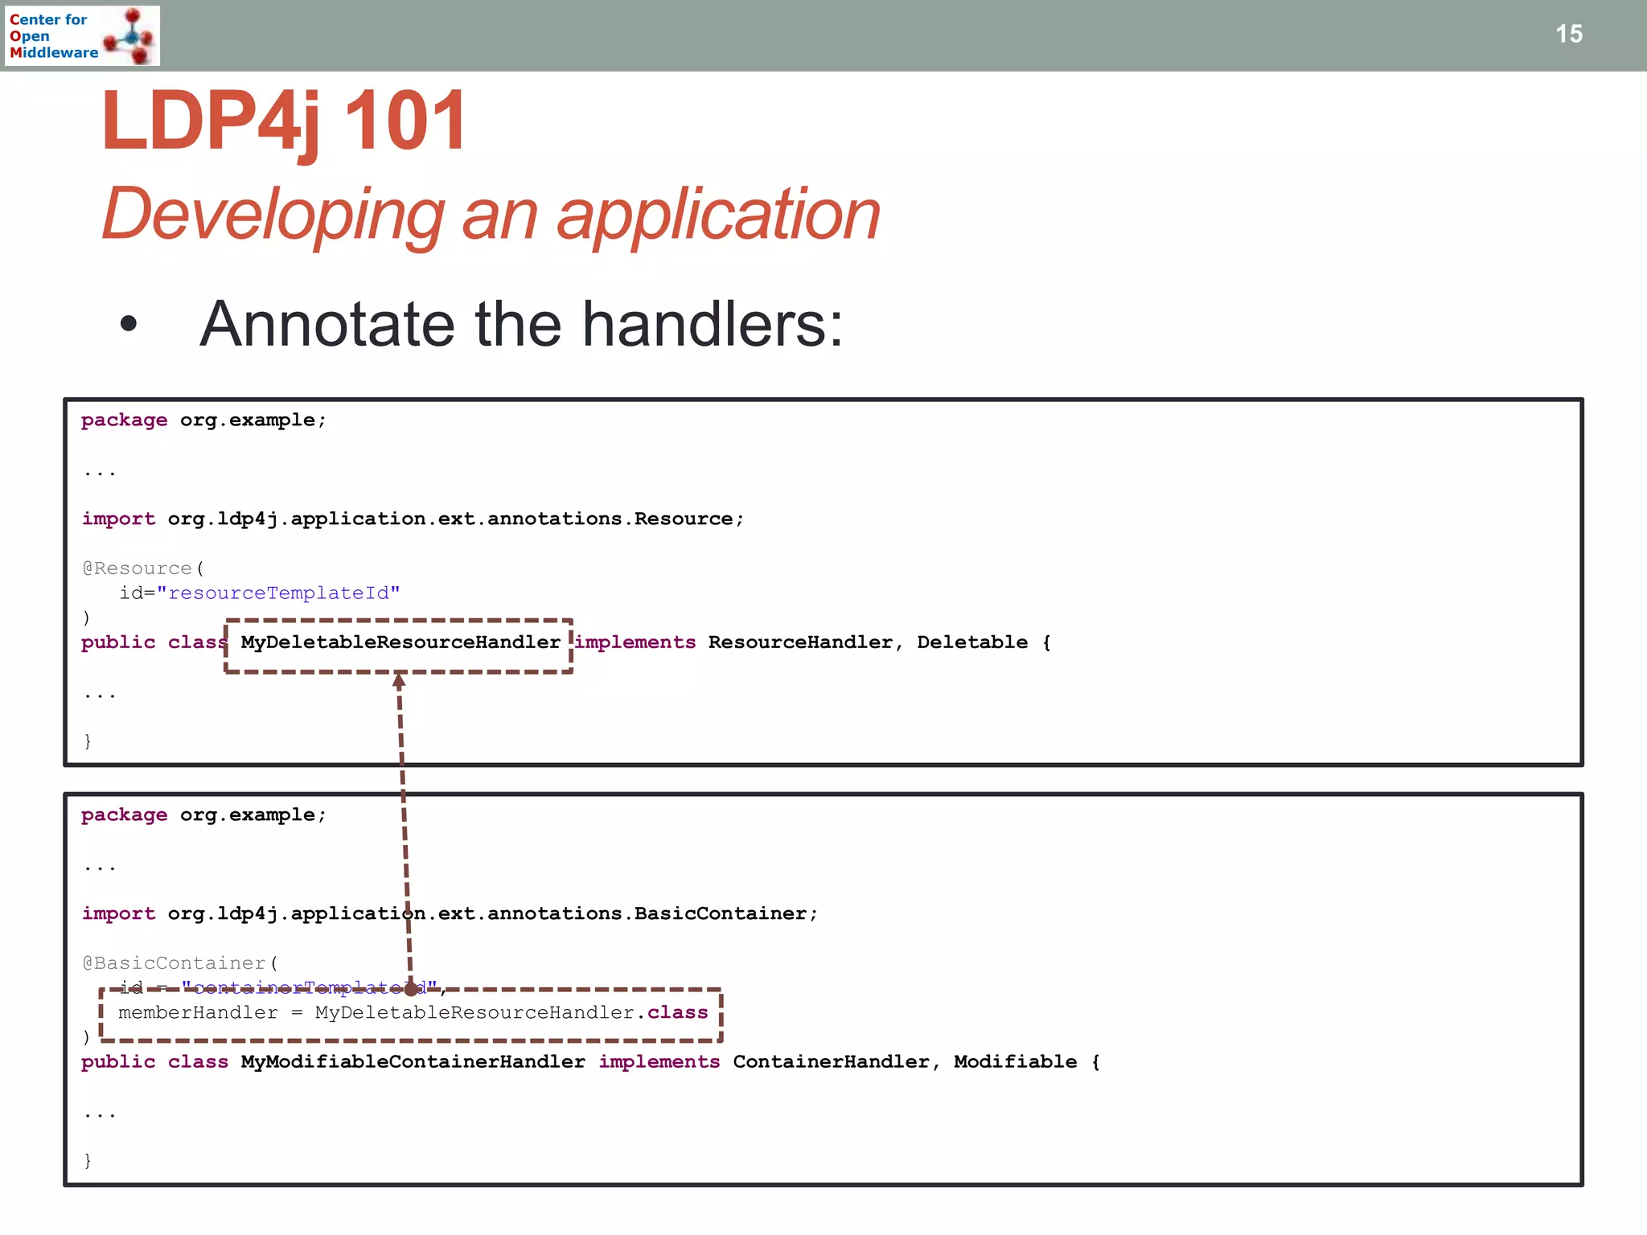Click 'ContainerHandler, Modifiable {' text
This screenshot has height=1235, width=1647.
(917, 1062)
